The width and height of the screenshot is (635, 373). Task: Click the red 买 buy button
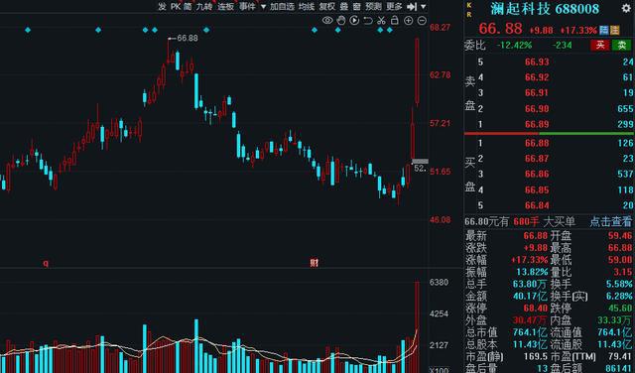coord(600,45)
